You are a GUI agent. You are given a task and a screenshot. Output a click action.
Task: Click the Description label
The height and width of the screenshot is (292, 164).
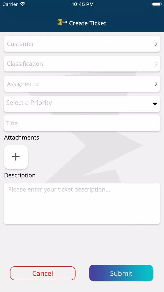(20, 175)
